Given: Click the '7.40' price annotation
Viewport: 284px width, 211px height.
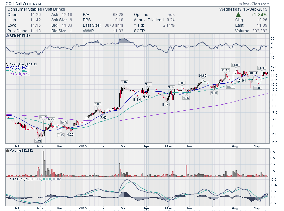Looking at the screenshot, I should pyautogui.click(x=103, y=117).
